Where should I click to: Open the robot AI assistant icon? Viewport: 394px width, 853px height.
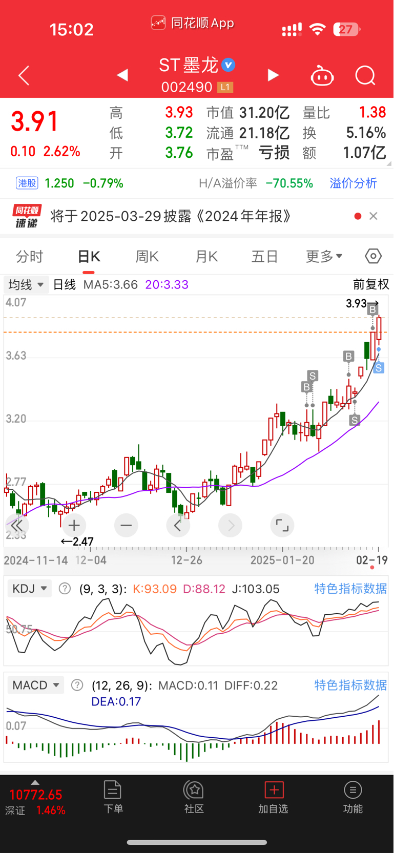322,76
